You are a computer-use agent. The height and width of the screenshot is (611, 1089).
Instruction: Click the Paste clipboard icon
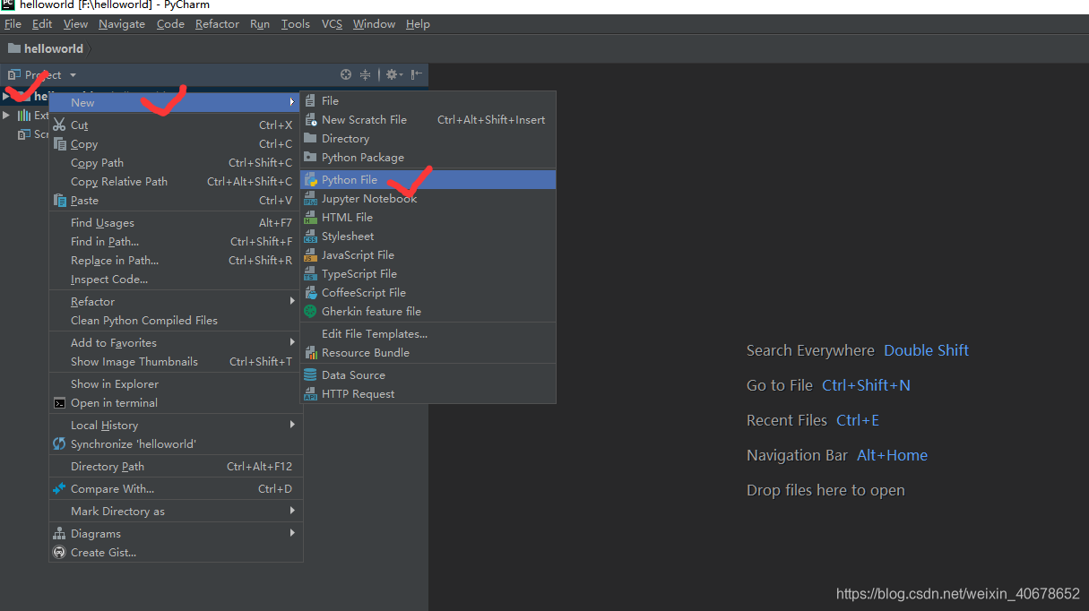59,201
